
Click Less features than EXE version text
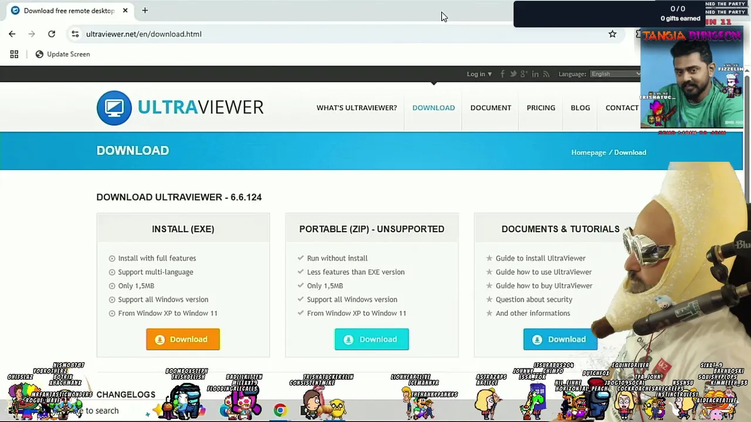pyautogui.click(x=356, y=272)
